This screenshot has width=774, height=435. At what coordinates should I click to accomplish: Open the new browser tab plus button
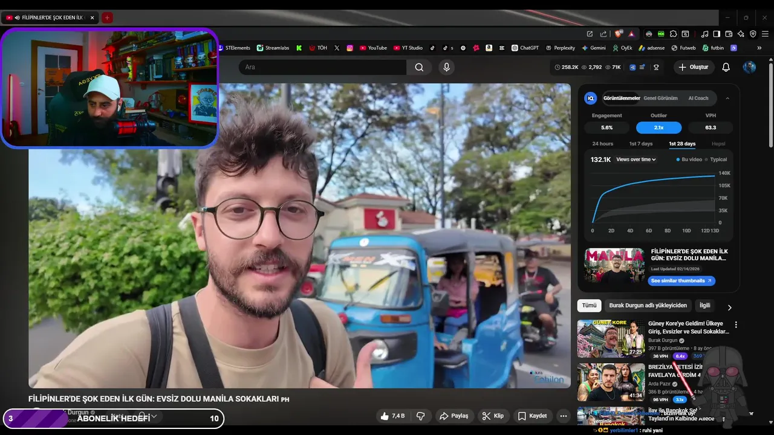[x=107, y=18]
